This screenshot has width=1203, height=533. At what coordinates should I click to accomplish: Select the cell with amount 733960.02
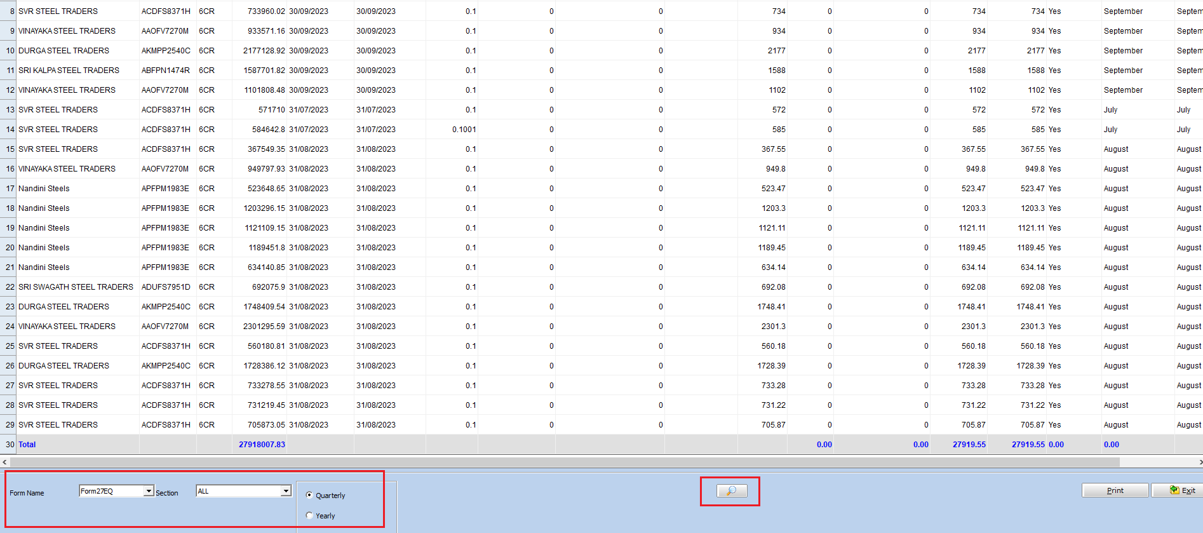coord(260,11)
